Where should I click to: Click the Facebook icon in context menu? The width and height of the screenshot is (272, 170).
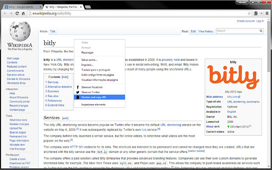[78, 87]
